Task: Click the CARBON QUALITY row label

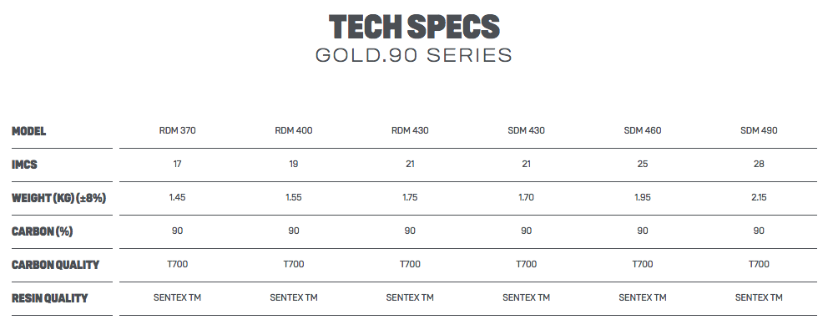Action: [56, 265]
